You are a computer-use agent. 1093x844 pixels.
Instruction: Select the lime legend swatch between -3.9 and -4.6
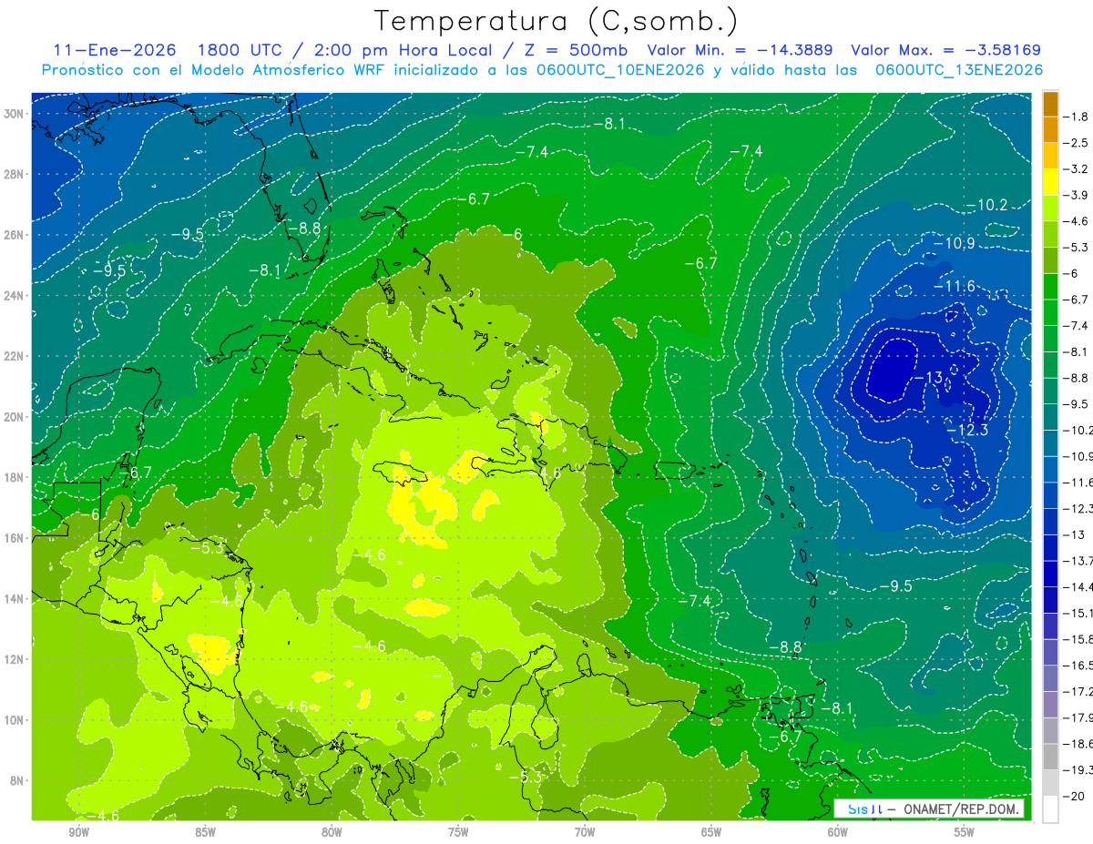point(1050,208)
